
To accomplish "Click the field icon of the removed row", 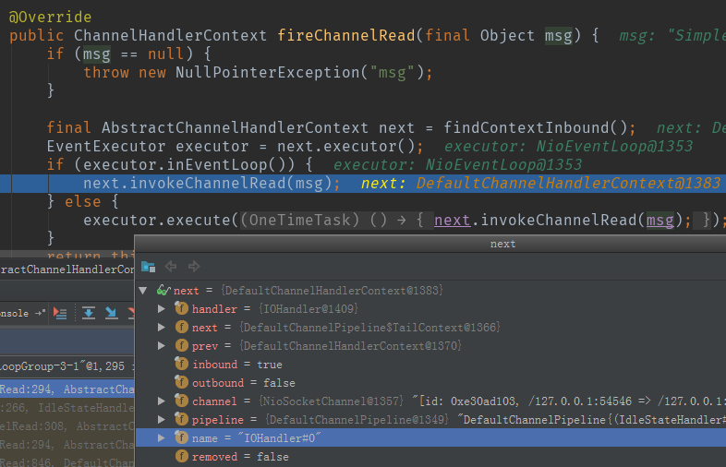I will pos(181,456).
